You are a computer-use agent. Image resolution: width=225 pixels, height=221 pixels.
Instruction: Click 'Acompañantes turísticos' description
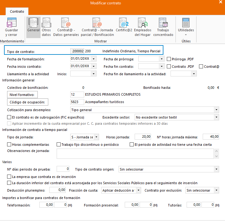point(105,102)
